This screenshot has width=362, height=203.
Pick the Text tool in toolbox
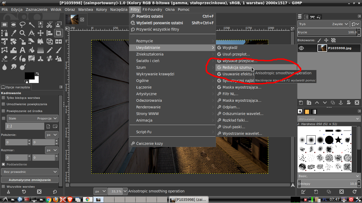pos(23,50)
